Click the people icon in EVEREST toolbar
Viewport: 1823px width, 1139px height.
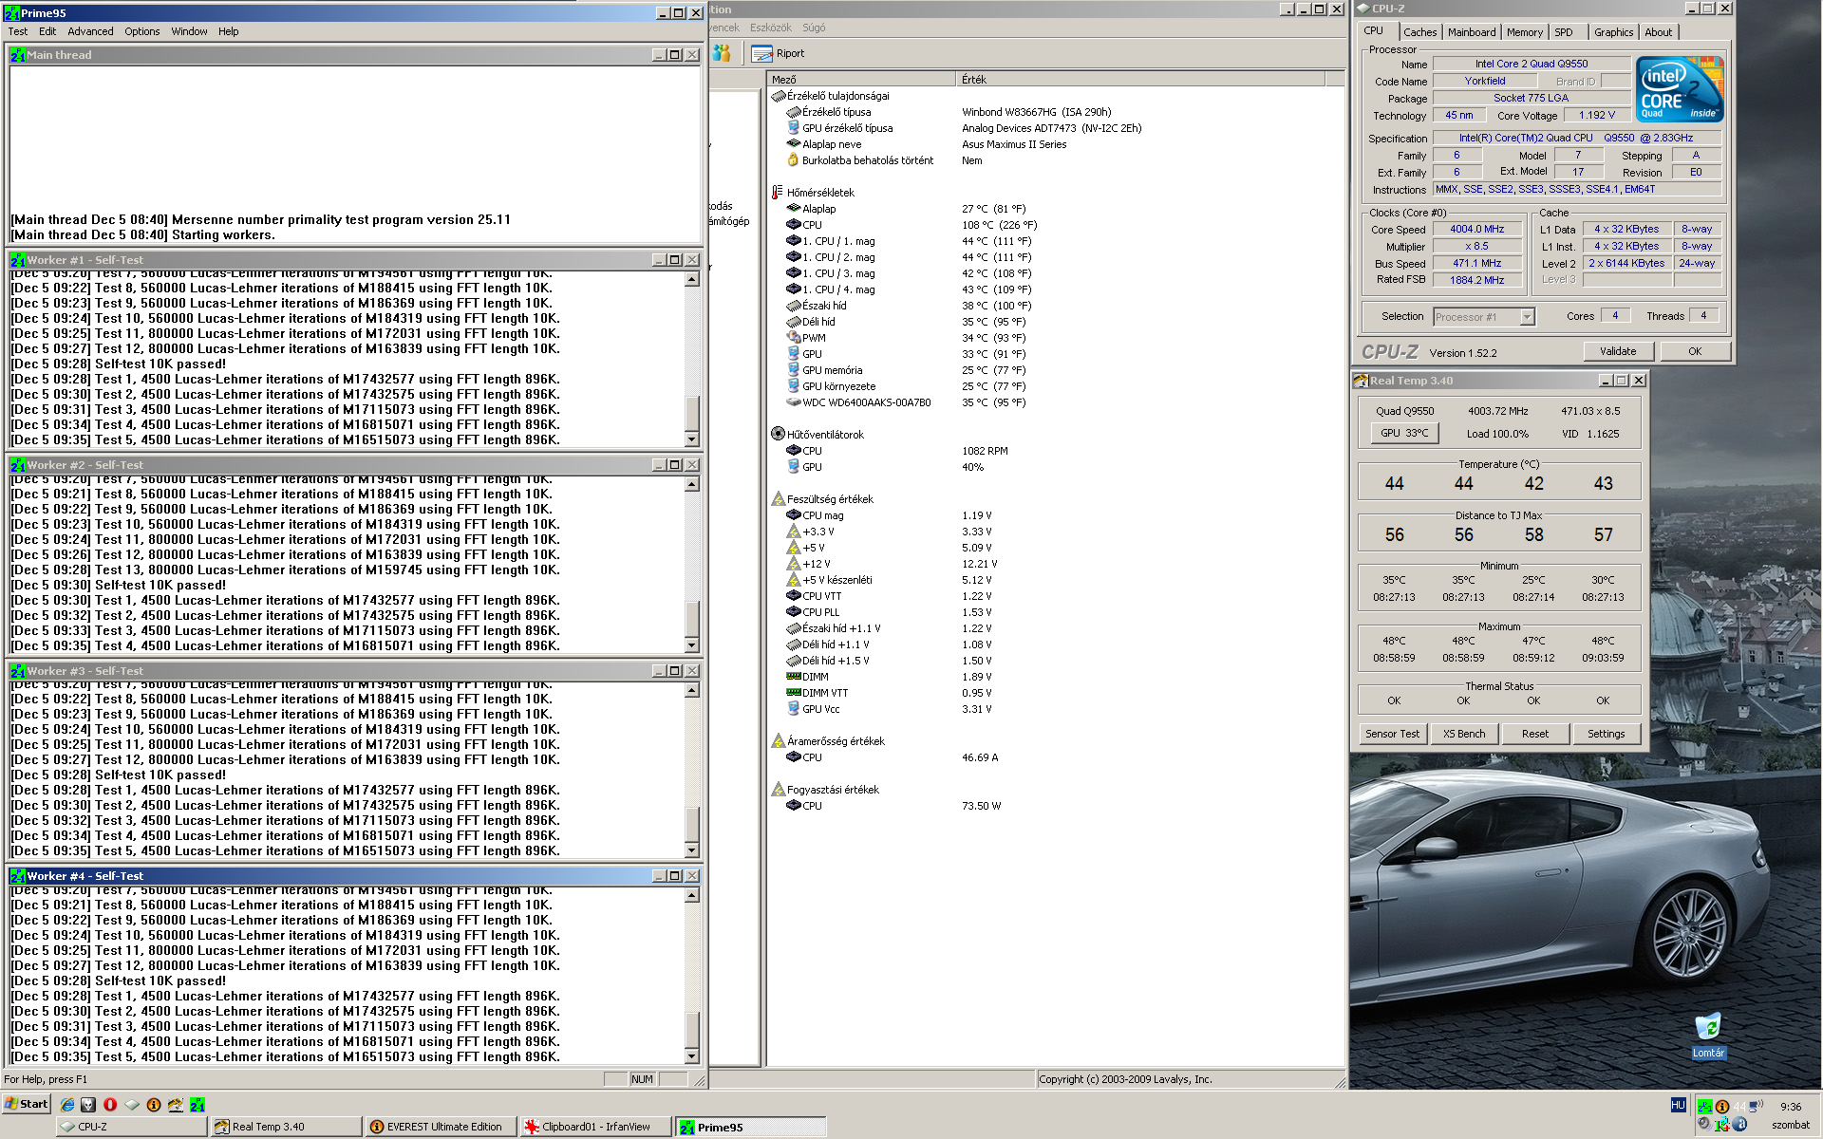[723, 54]
